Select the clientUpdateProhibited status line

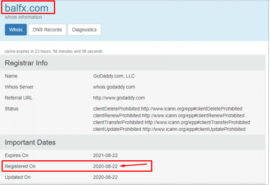pyautogui.click(x=169, y=129)
